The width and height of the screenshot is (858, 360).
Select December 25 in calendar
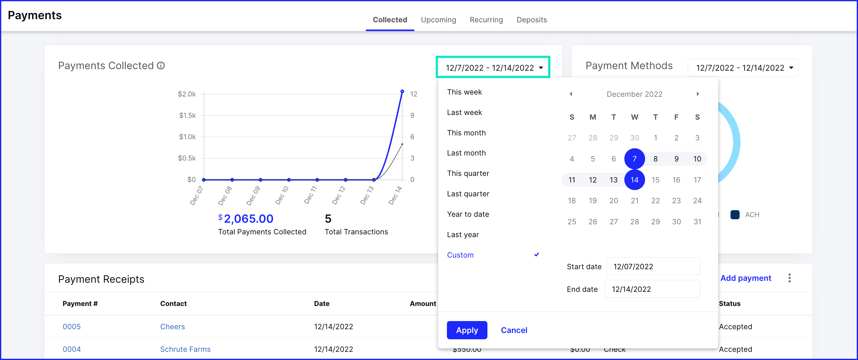[572, 222]
